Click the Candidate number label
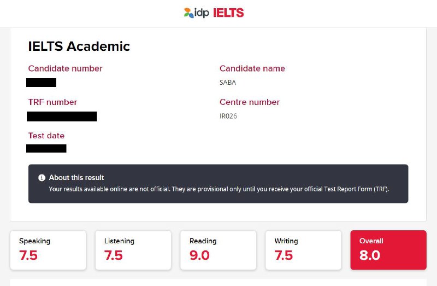 (x=65, y=68)
